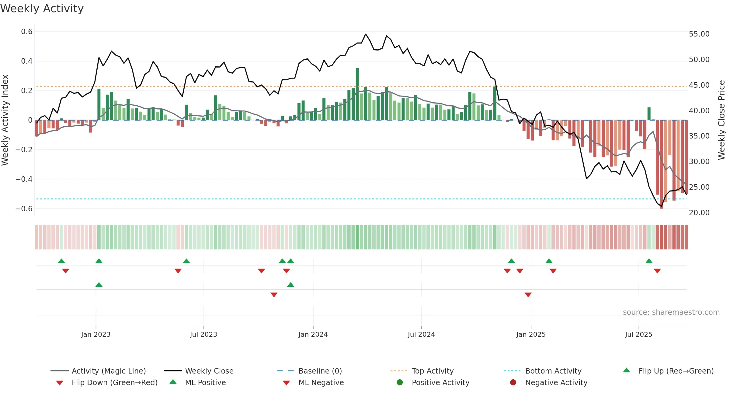730x411 pixels.
Task: Click the last flip down marker after Jul 2025
Action: point(657,271)
